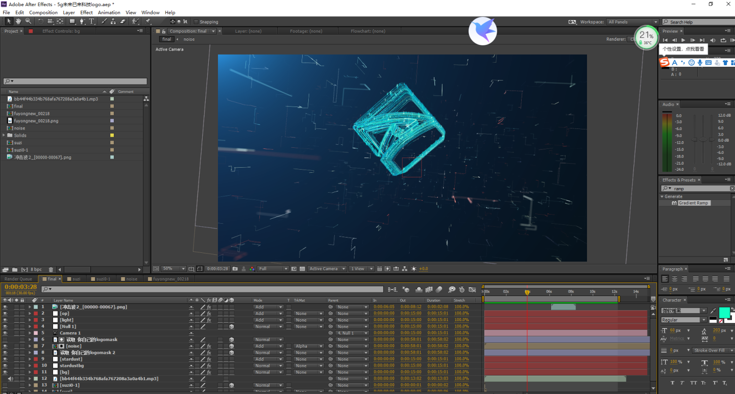This screenshot has width=735, height=394.
Task: Create a new folder in Project panel
Action: tap(15, 269)
